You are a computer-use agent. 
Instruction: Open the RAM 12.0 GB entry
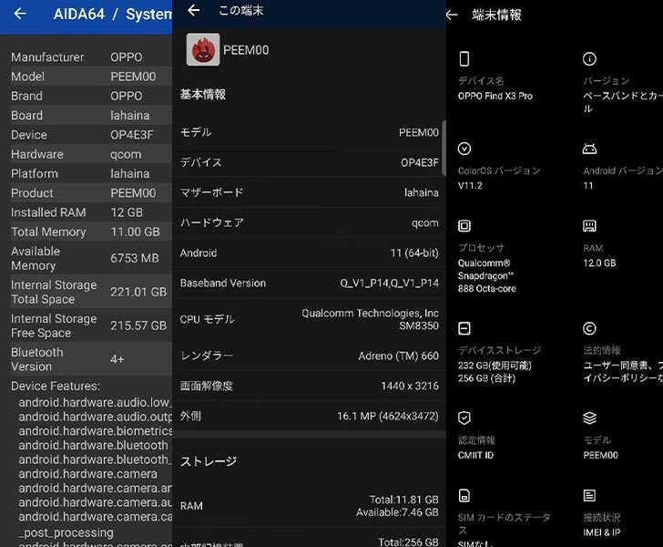(x=599, y=255)
